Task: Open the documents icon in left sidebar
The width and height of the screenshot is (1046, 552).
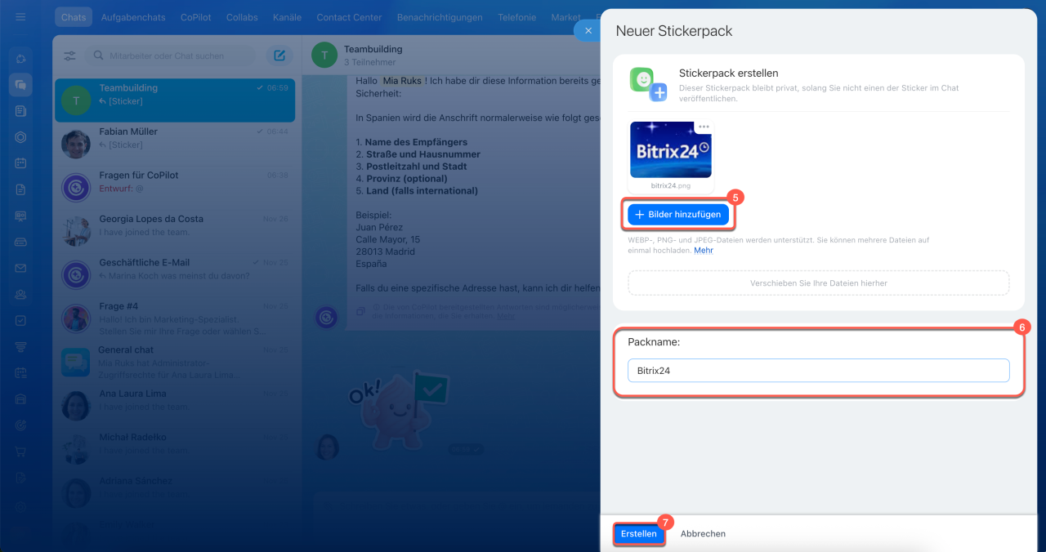Action: click(20, 189)
